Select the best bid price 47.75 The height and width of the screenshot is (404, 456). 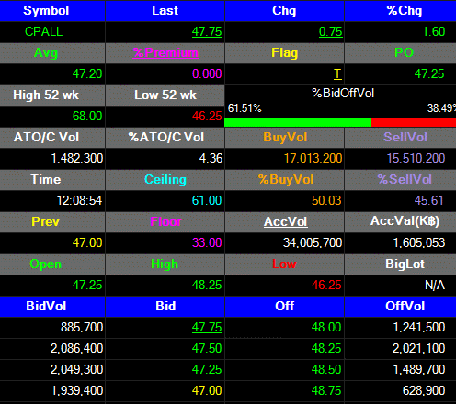(x=207, y=327)
